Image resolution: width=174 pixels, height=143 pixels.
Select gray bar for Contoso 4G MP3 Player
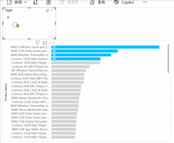click(x=71, y=67)
